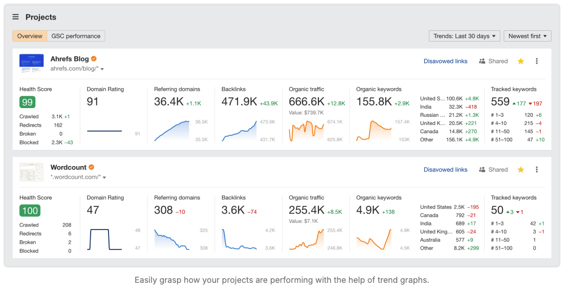
Task: Open the three-dot menu for Wordcount
Action: pyautogui.click(x=537, y=170)
